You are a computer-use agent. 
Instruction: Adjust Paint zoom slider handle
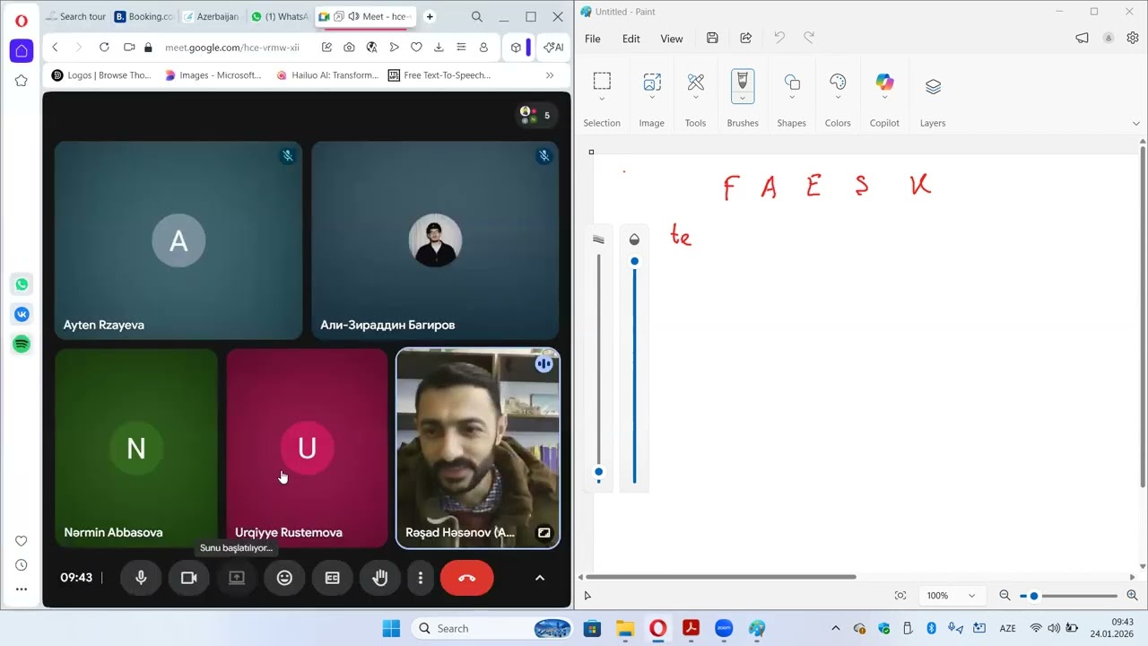1034,596
